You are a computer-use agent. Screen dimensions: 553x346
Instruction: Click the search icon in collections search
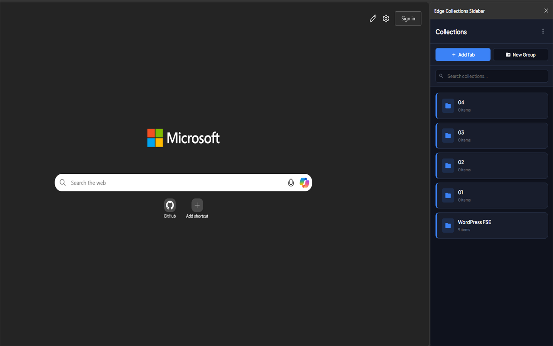pos(441,76)
